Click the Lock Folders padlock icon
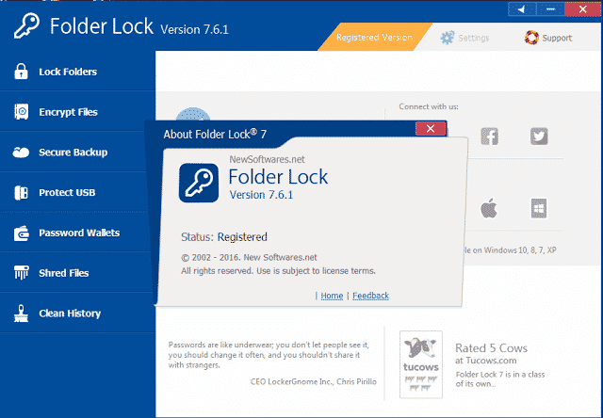Viewport: 603px width, 418px height. (20, 72)
